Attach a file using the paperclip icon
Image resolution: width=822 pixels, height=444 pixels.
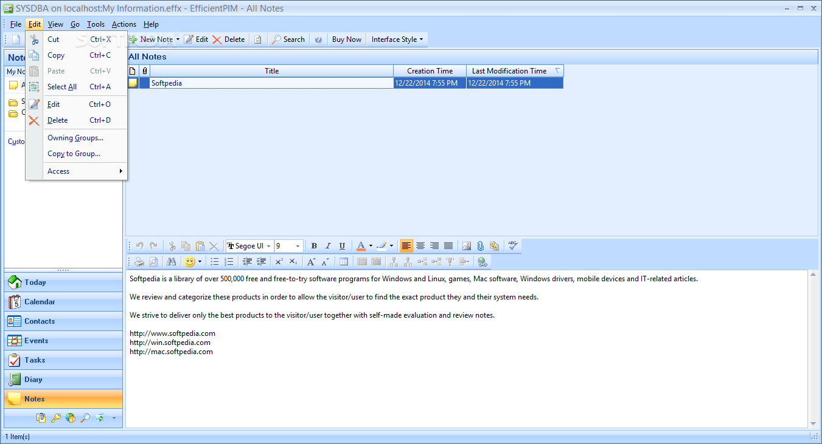480,246
